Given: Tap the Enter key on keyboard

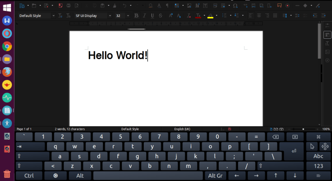Looking at the screenshot, I should [294, 151].
